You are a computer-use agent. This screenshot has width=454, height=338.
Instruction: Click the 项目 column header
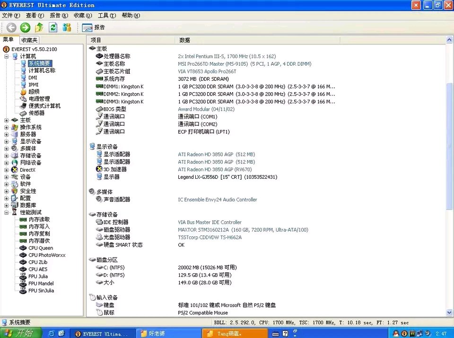pos(131,40)
